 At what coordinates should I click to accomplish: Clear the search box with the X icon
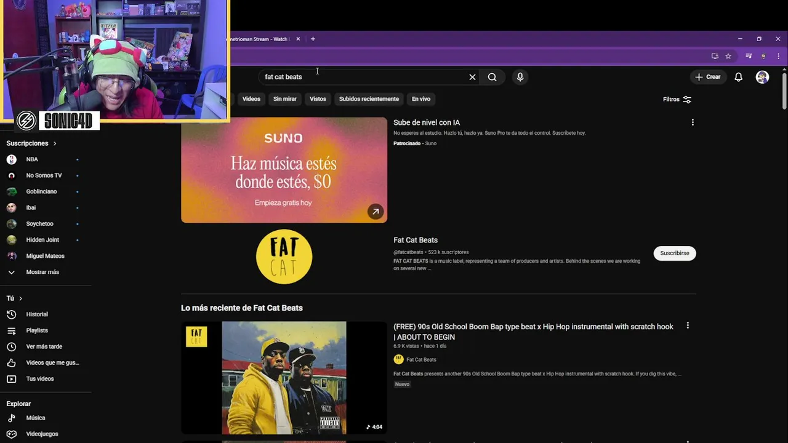(472, 77)
